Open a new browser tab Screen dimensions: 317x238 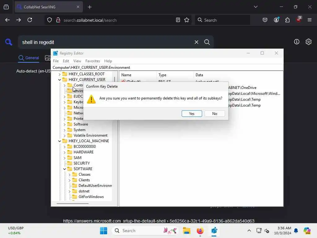[89, 7]
